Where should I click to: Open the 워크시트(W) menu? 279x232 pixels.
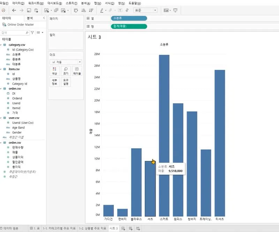[x=36, y=3]
